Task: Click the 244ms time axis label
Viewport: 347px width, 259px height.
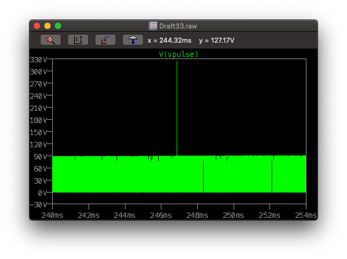Action: (x=124, y=215)
